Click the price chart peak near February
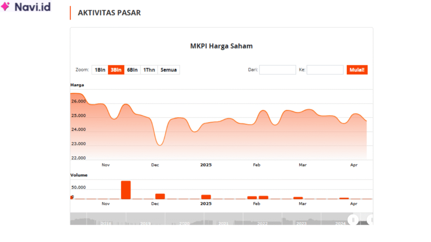 click(x=263, y=110)
